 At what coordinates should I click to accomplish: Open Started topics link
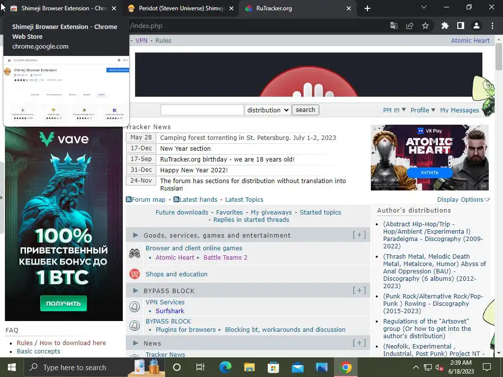coord(320,212)
